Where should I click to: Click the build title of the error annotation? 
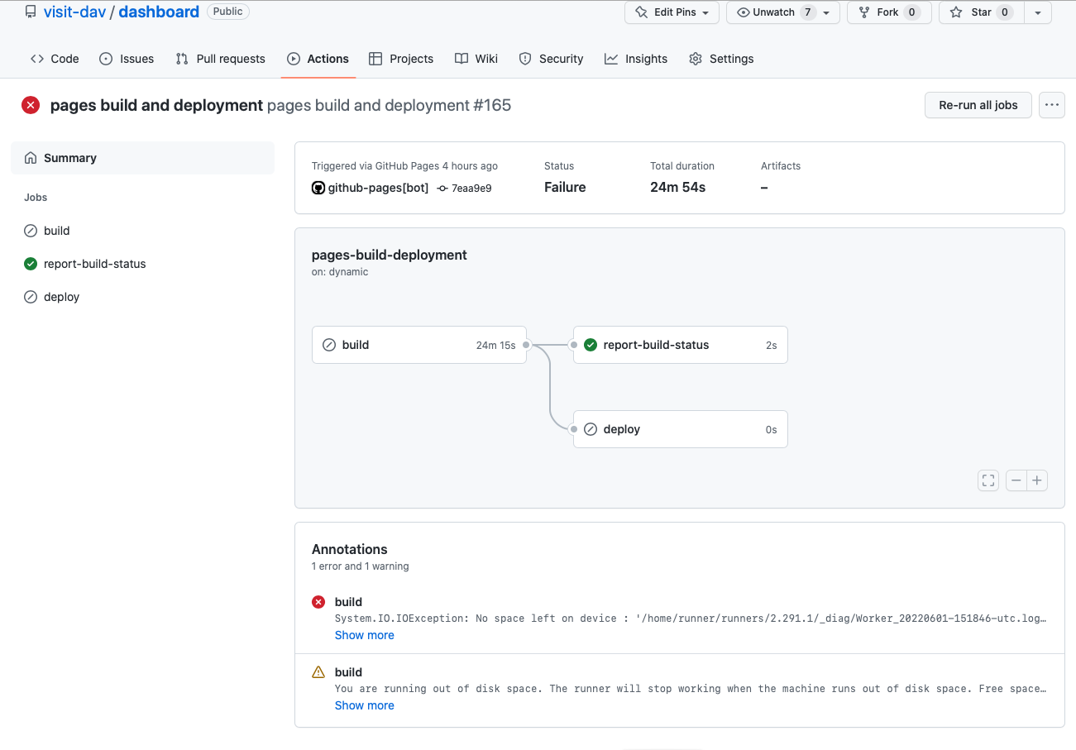click(348, 602)
